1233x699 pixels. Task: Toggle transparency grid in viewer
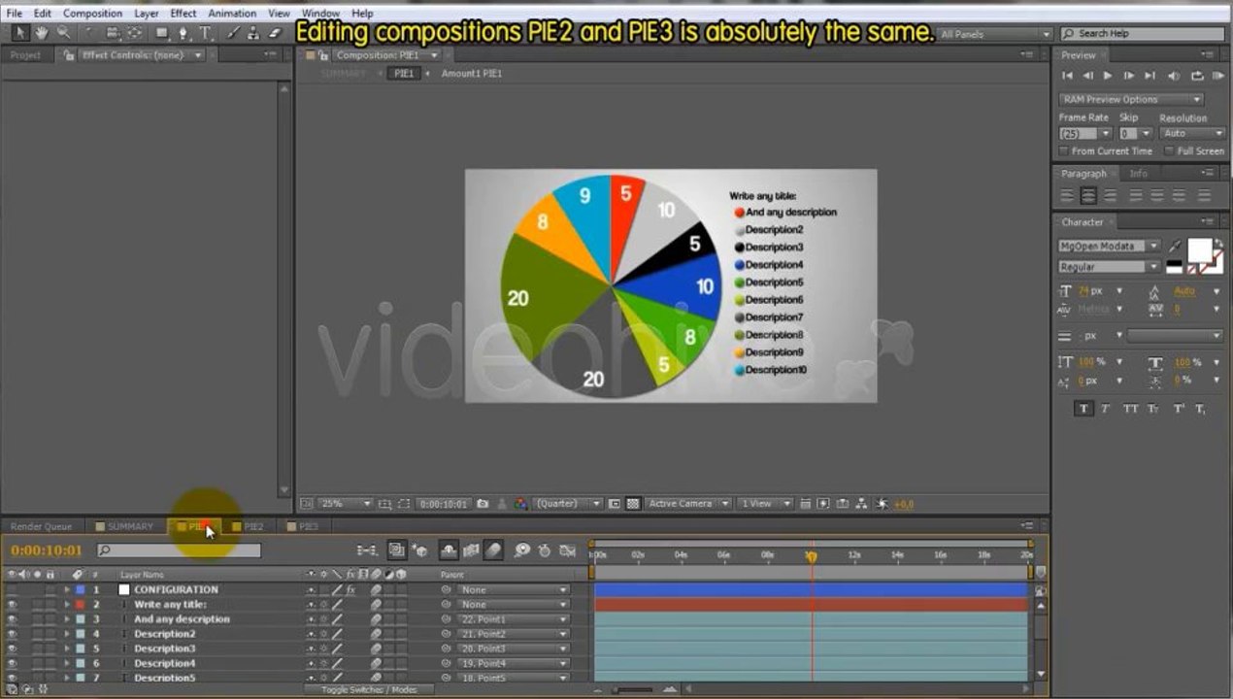click(x=633, y=504)
